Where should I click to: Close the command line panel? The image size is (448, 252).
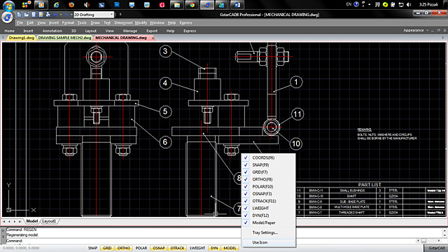(3, 230)
